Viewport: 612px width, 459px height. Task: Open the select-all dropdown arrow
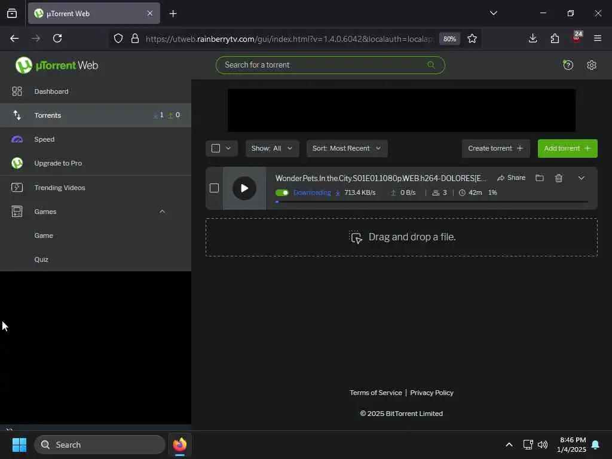228,148
